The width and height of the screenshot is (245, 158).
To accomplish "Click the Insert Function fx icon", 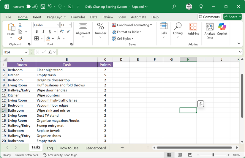I will (50, 52).
